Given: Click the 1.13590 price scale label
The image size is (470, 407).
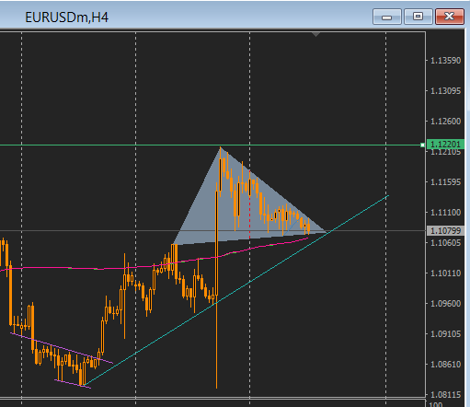Looking at the screenshot, I should 445,61.
